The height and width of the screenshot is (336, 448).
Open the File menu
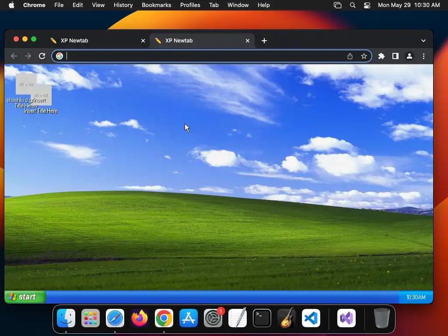pyautogui.click(x=59, y=5)
